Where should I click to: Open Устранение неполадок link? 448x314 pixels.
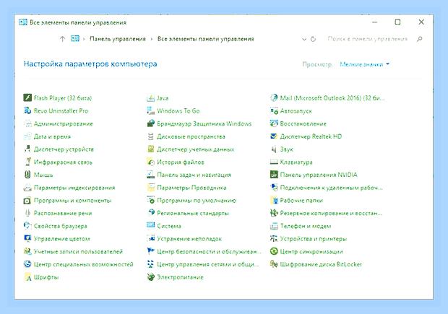coord(189,239)
